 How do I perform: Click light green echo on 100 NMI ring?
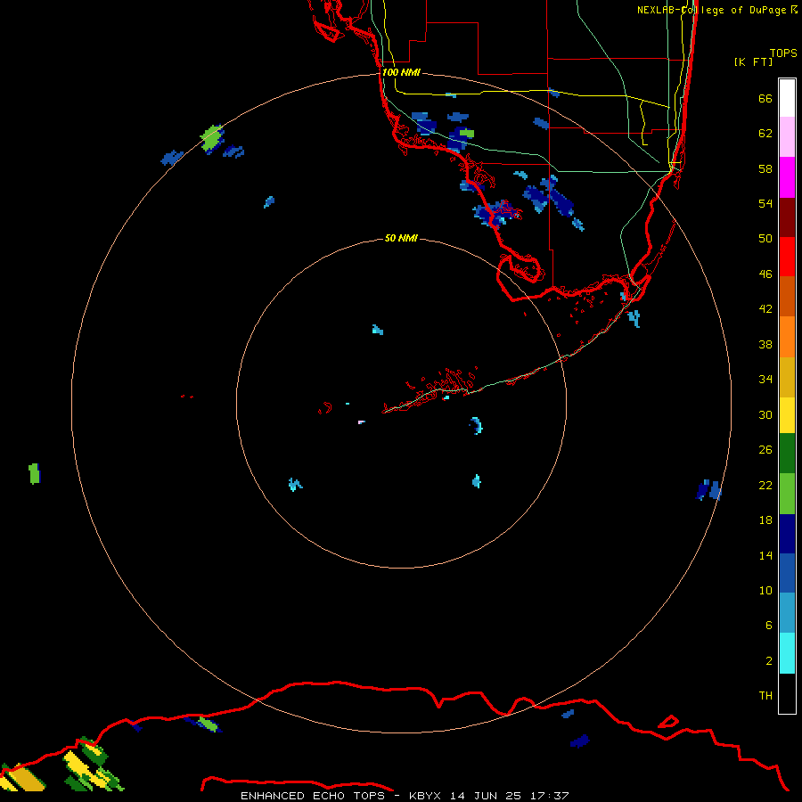212,139
